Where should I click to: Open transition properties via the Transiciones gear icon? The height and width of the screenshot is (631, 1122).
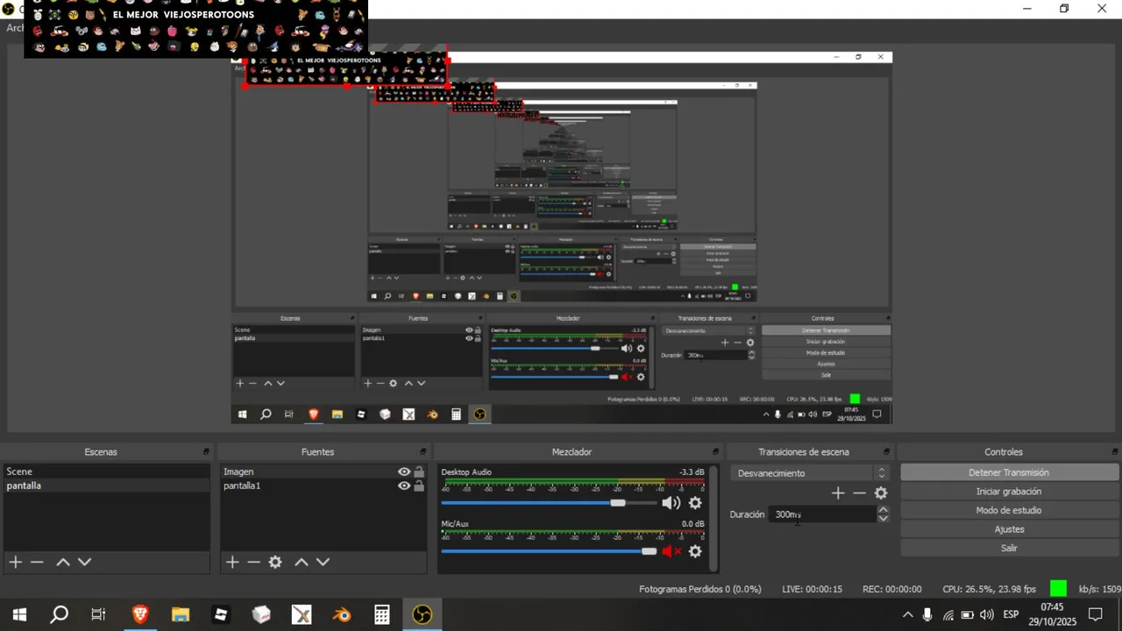[881, 493]
